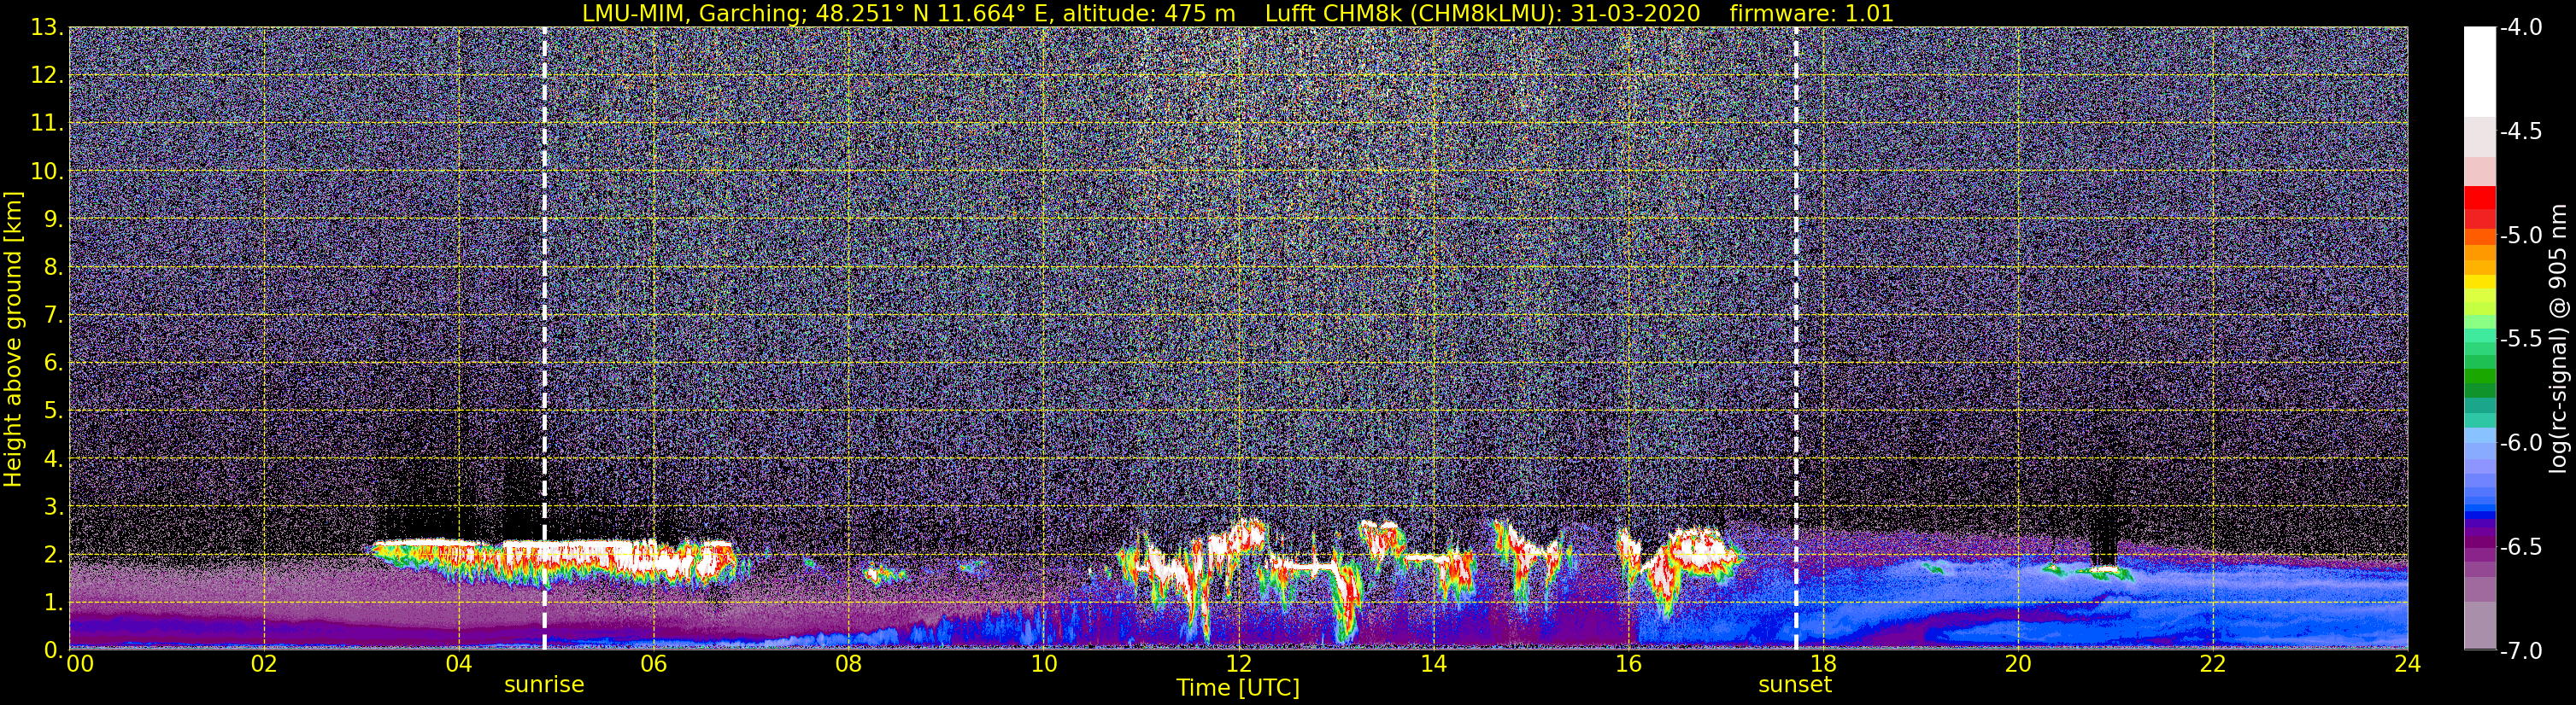Click the 'Lufft CHM8k (CHM8kLMU): 31-03-2020' label
This screenshot has height=705, width=2576.
[x=1482, y=13]
